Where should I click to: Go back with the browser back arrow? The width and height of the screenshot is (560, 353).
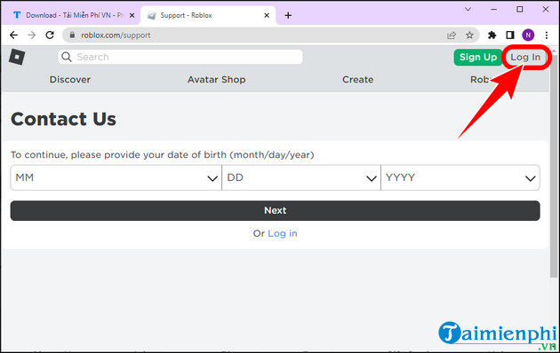pyautogui.click(x=13, y=35)
